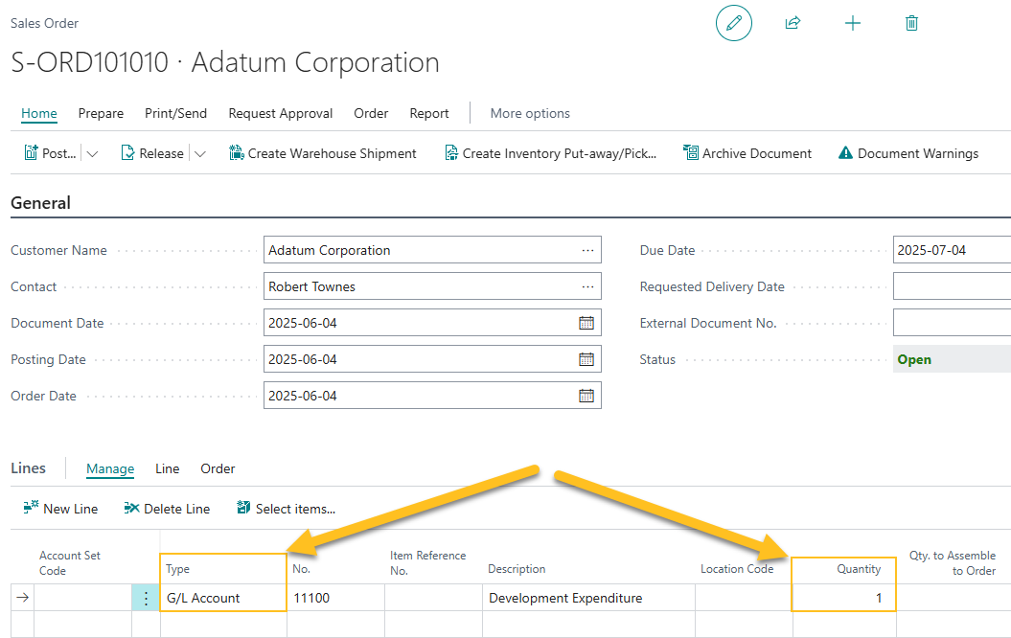This screenshot has height=638, width=1011.
Task: Select Create Warehouse Shipment
Action: (x=322, y=152)
